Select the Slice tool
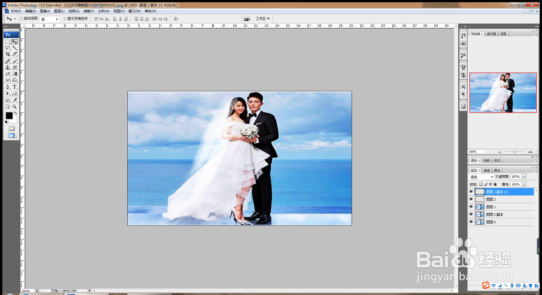Image resolution: width=542 pixels, height=295 pixels. click(15, 54)
